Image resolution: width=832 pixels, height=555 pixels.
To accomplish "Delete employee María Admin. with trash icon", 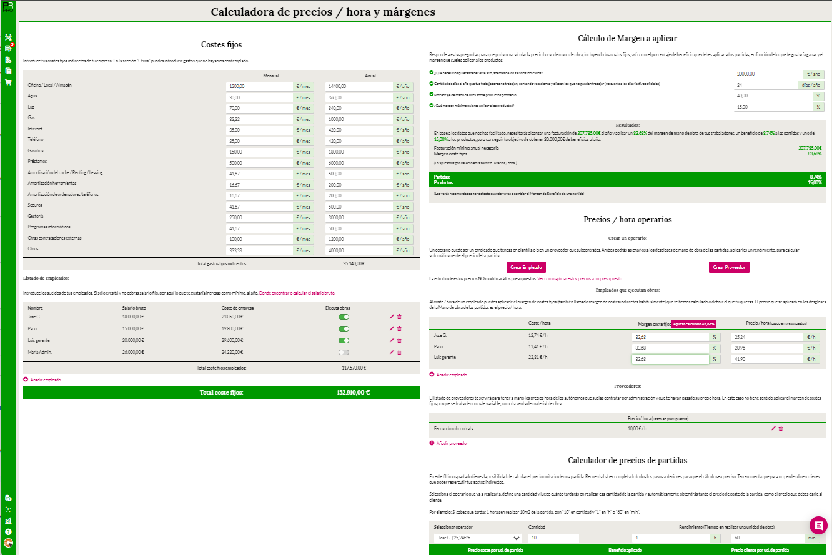I will 399,352.
